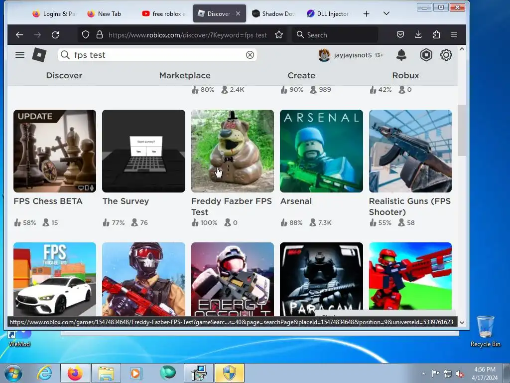Viewport: 510px width, 383px height.
Task: Bookmark this page with the star
Action: pyautogui.click(x=279, y=35)
